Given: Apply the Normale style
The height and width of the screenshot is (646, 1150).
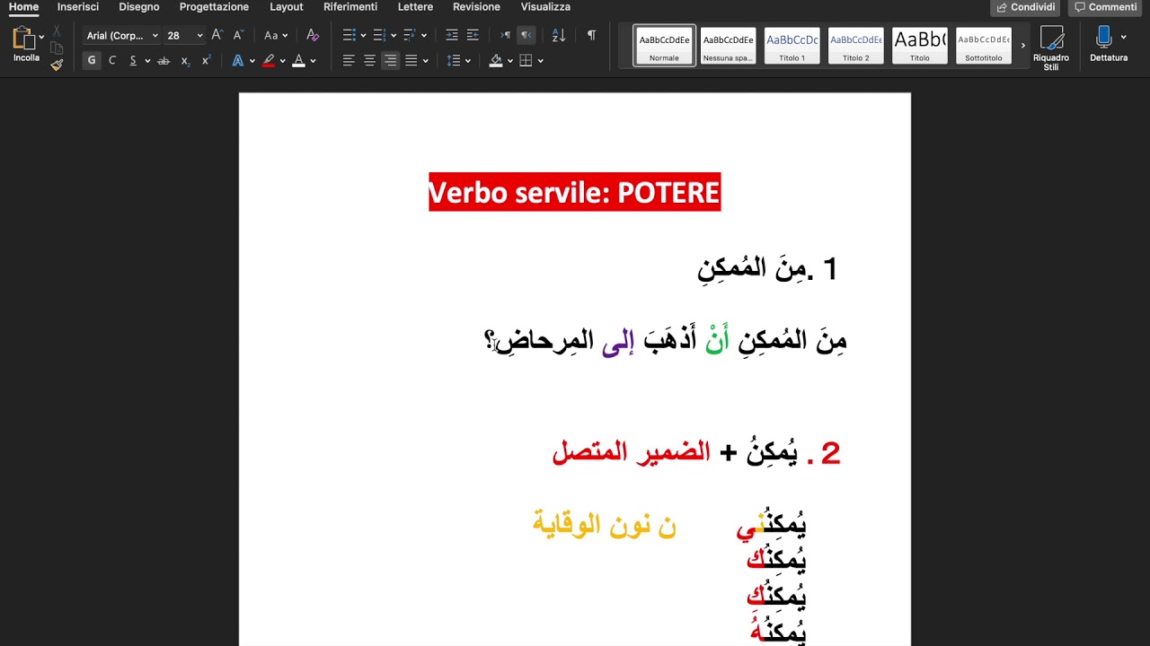Looking at the screenshot, I should click(x=664, y=45).
